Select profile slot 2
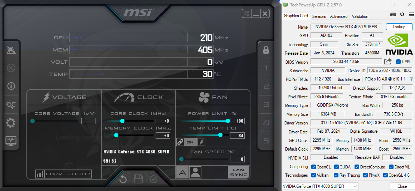Image resolution: width=415 pixels, height=191 pixels. tap(266, 86)
